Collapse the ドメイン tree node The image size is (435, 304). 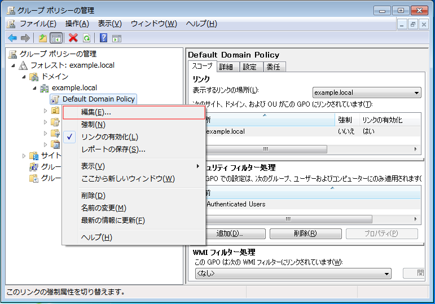pyautogui.click(x=24, y=77)
